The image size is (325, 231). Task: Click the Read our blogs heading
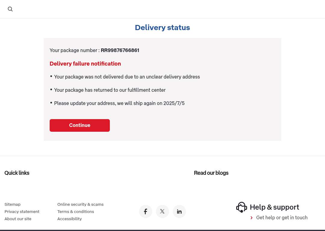(211, 173)
